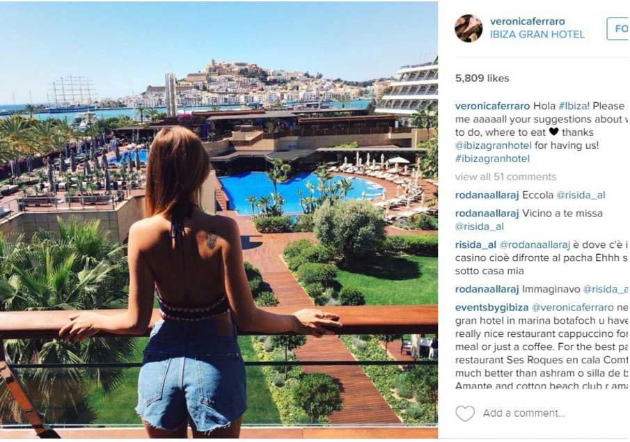This screenshot has width=630, height=442.
Task: Open @rodanaallaraj mention in risida_al comment
Action: [x=535, y=245]
